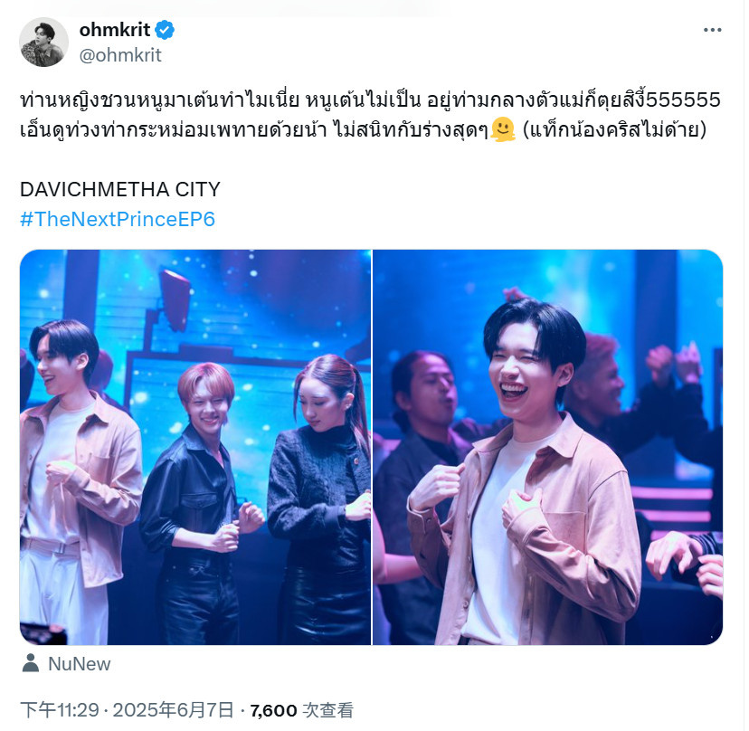Click the 2025年6月7日 post date

point(173,710)
